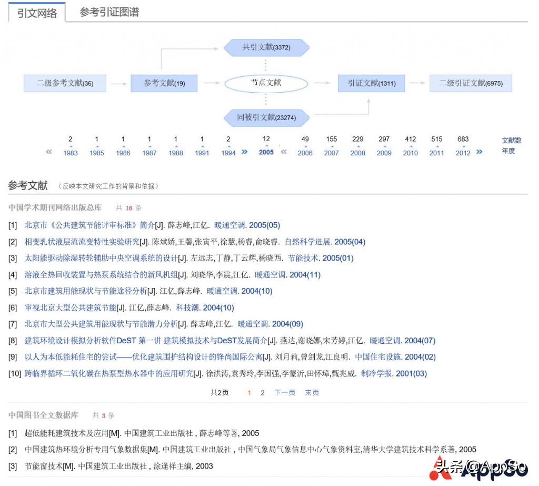
Task: Select the year 2009 on the timeline
Action: coord(384,153)
